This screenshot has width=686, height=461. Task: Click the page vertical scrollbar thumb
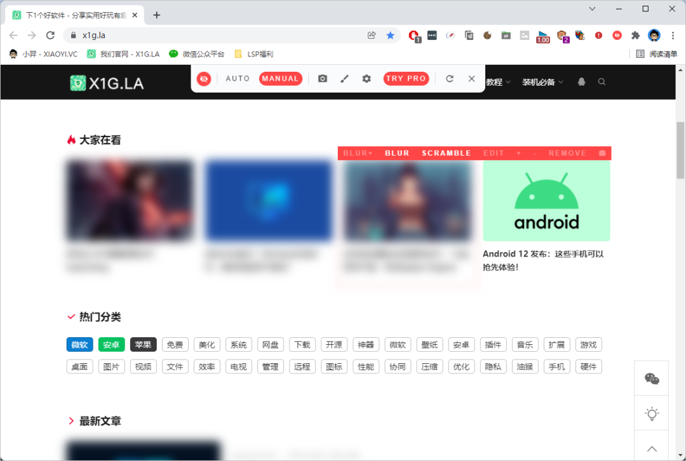point(680,150)
